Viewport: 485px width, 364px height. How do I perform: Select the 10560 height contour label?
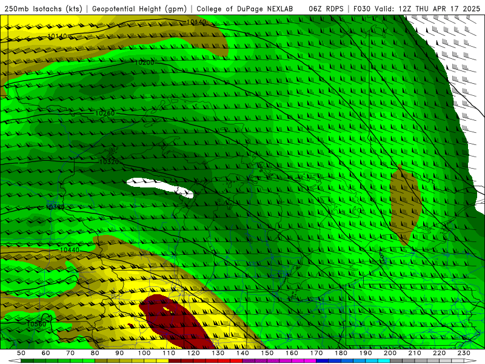pyautogui.click(x=36, y=324)
